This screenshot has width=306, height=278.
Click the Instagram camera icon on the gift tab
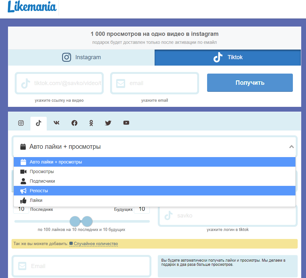(67, 57)
